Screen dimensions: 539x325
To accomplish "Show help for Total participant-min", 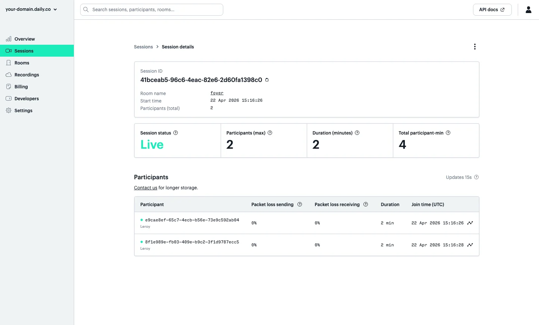I will 448,133.
